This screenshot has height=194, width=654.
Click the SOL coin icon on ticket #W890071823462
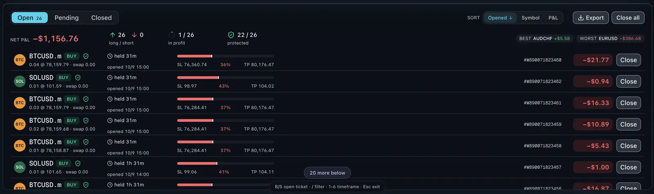[x=20, y=82]
